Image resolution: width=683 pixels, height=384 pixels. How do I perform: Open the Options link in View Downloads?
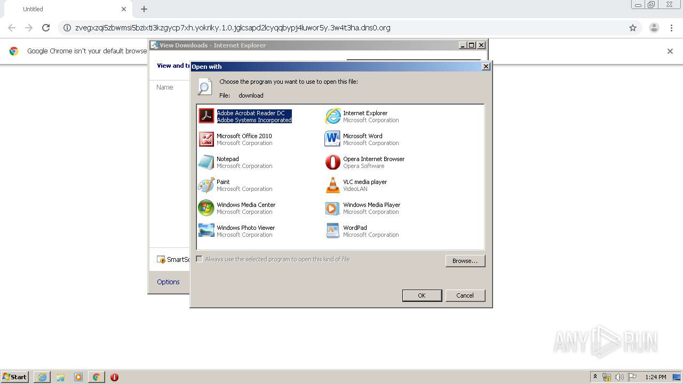[x=168, y=282]
